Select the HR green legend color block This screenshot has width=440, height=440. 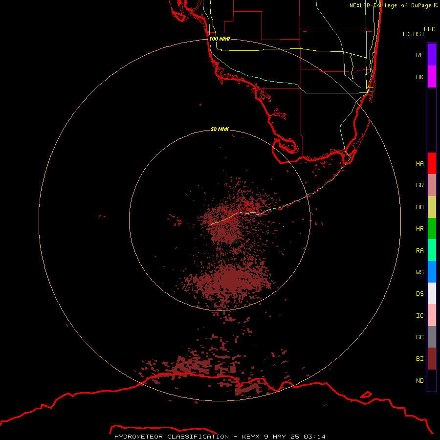click(x=432, y=229)
